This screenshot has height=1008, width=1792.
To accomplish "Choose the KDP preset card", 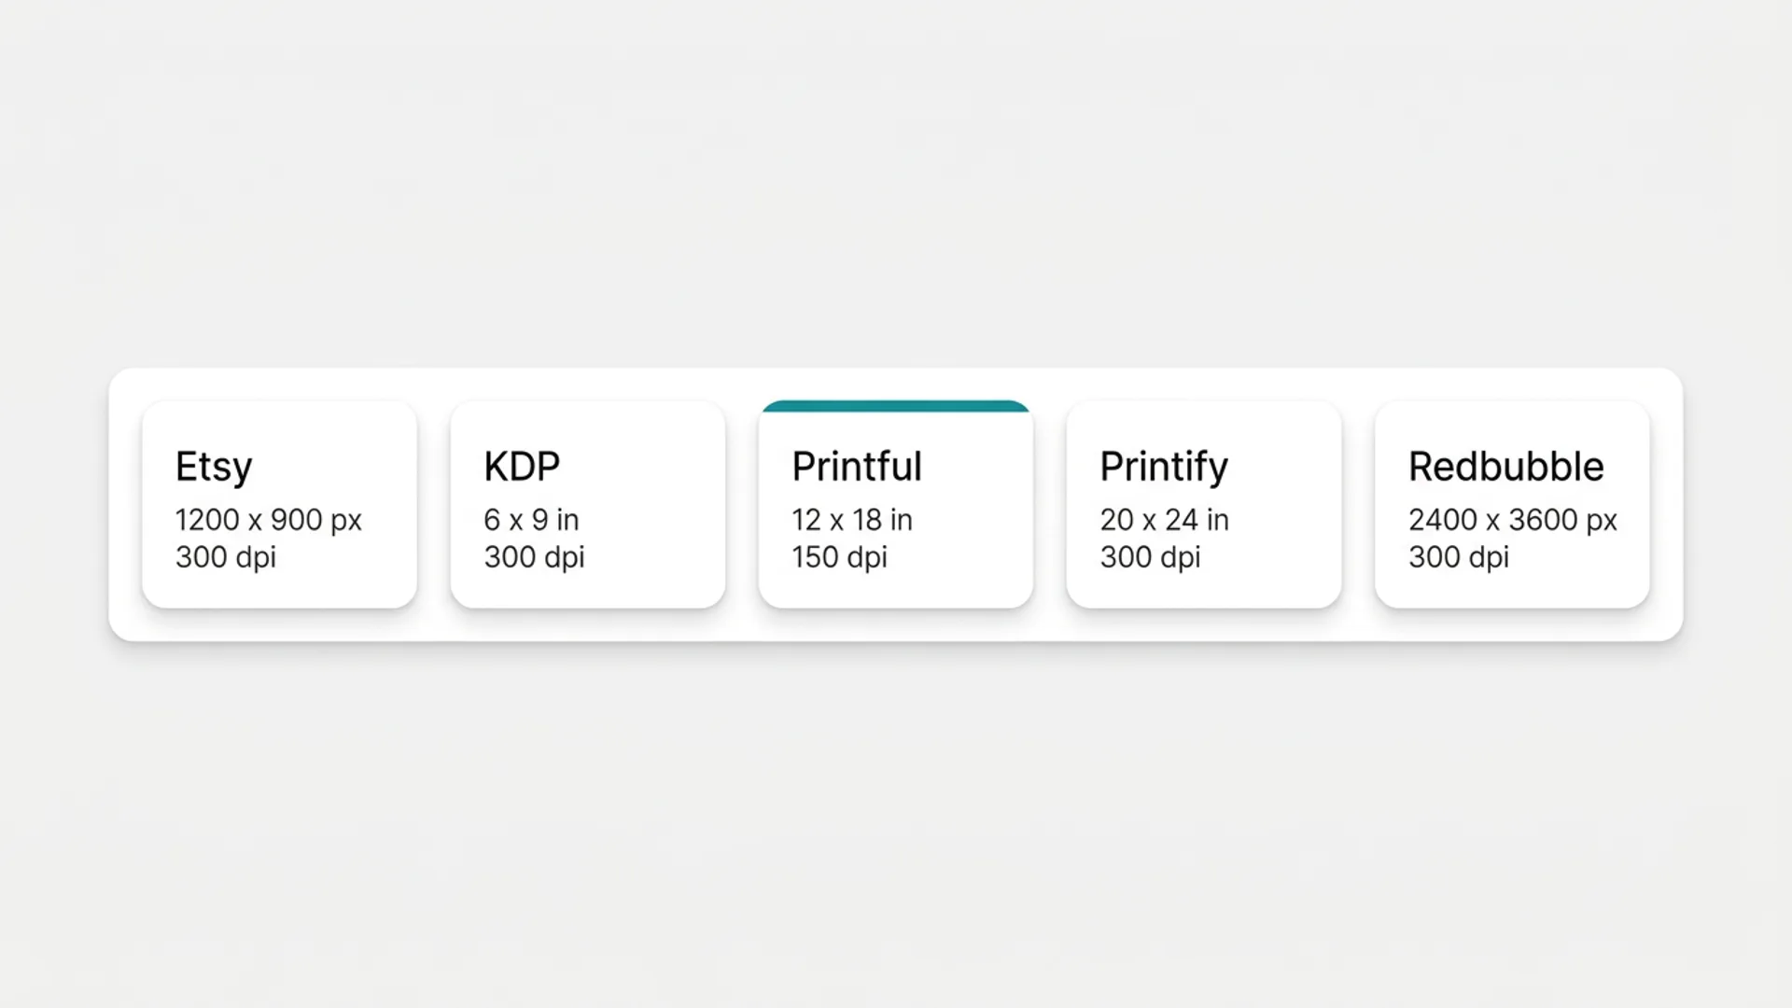I will [x=588, y=505].
